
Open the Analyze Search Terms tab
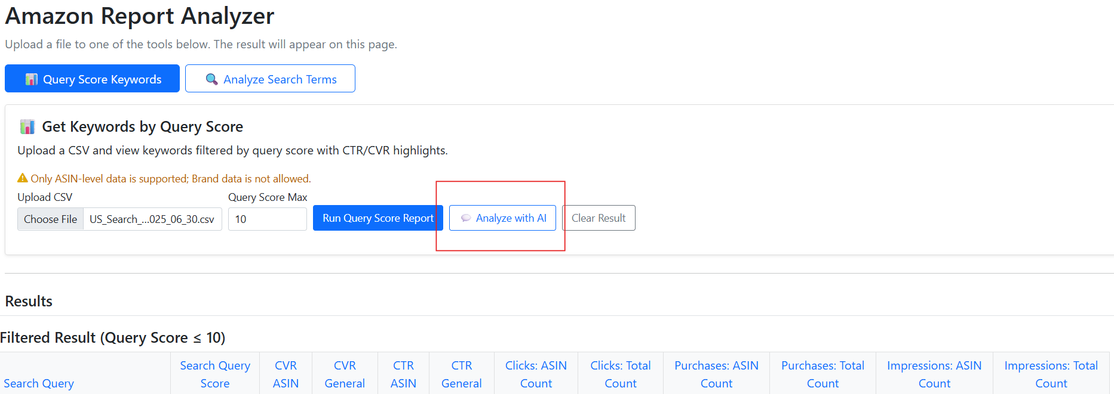point(270,79)
